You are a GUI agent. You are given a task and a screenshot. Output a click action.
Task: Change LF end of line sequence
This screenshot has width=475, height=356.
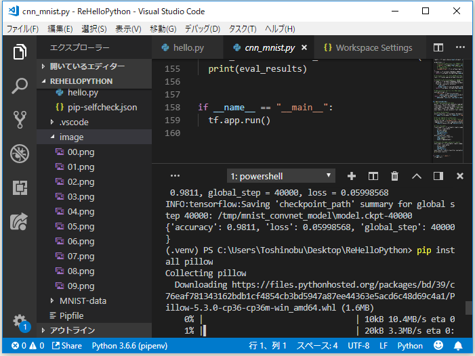[384, 345]
